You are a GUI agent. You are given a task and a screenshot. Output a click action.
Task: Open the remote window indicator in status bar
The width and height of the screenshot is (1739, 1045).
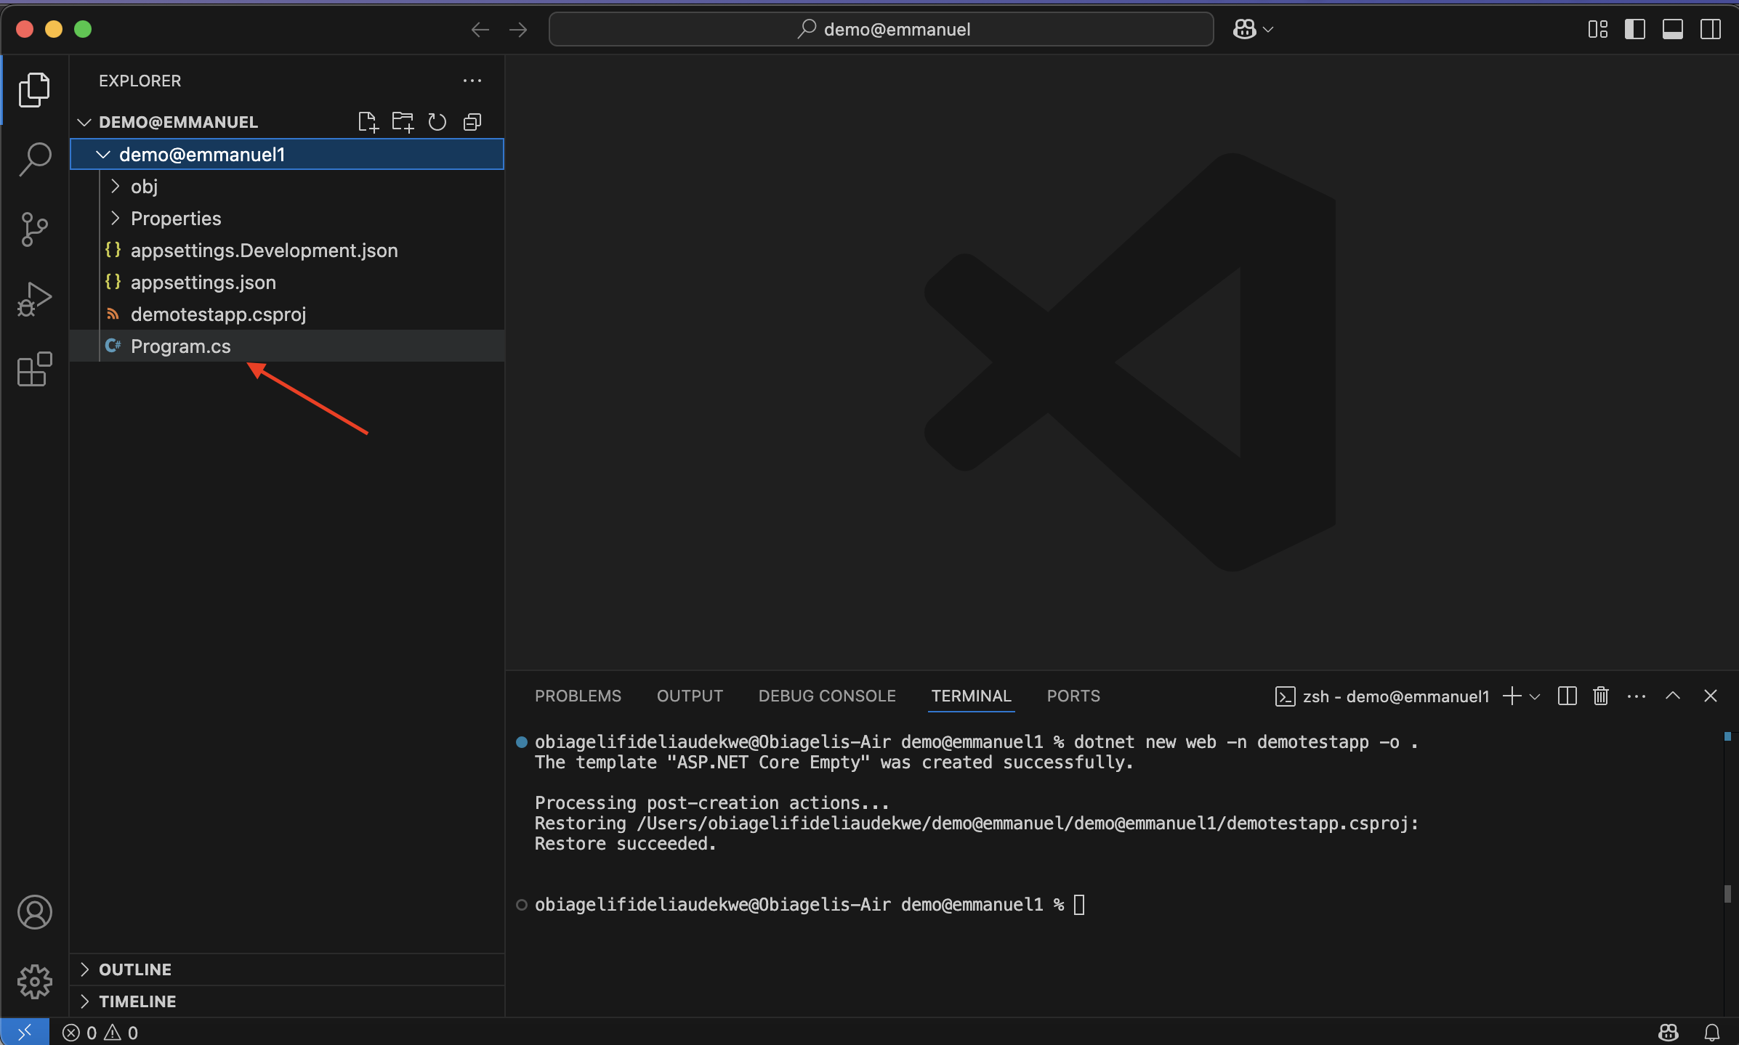pyautogui.click(x=25, y=1032)
